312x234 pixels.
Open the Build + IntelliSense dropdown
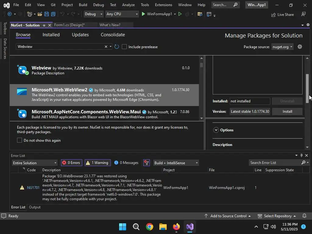[176, 163]
